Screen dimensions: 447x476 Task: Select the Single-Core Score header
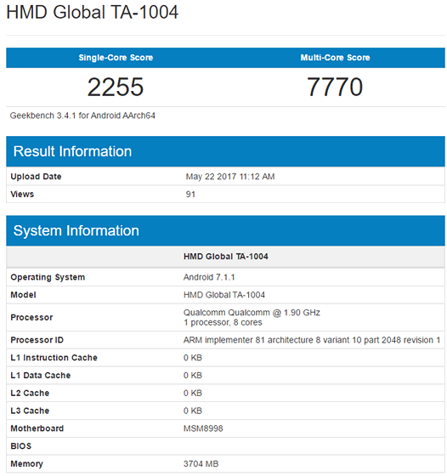[x=116, y=58]
